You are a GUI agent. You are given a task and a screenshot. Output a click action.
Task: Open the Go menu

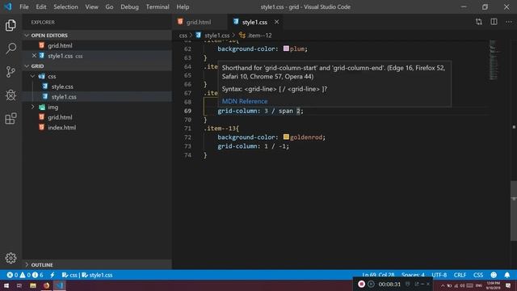coord(109,6)
